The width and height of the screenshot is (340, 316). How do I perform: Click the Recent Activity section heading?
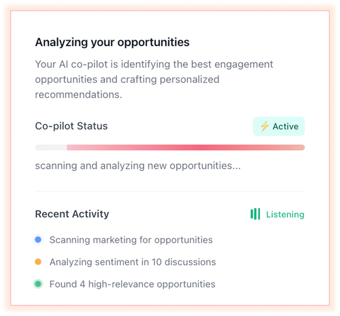(72, 214)
